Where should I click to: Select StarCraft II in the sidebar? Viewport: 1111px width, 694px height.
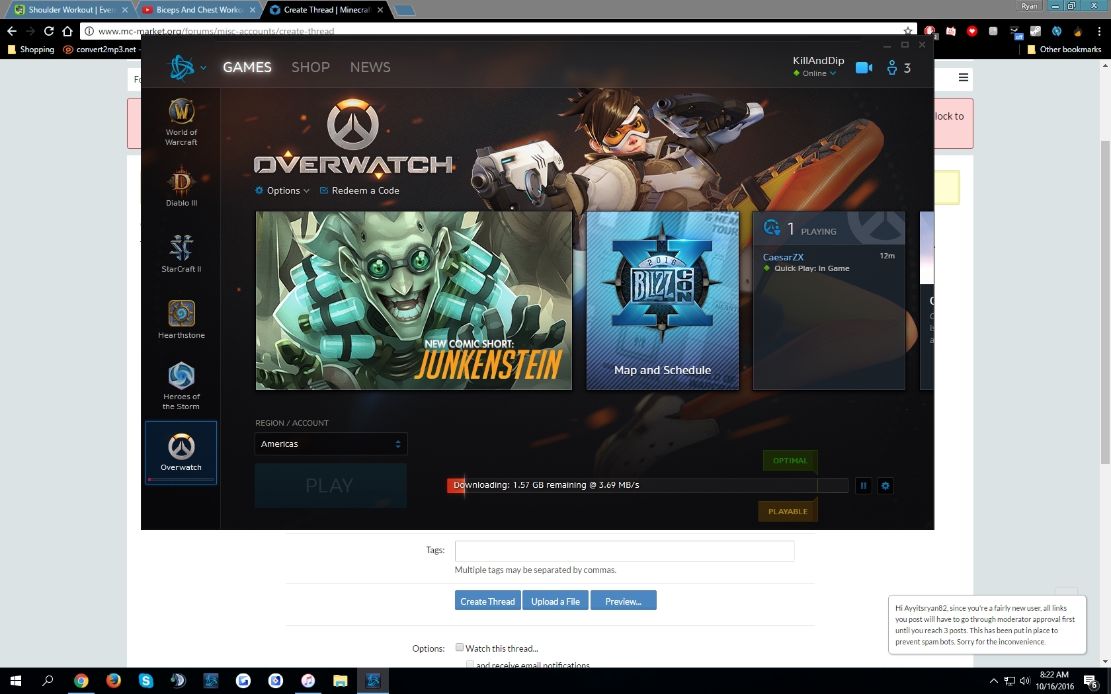(x=181, y=253)
